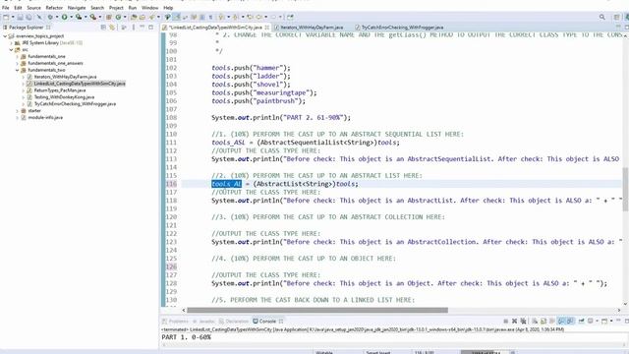
Task: Collapse the overview_topics_project tree node
Action: click(x=5, y=36)
